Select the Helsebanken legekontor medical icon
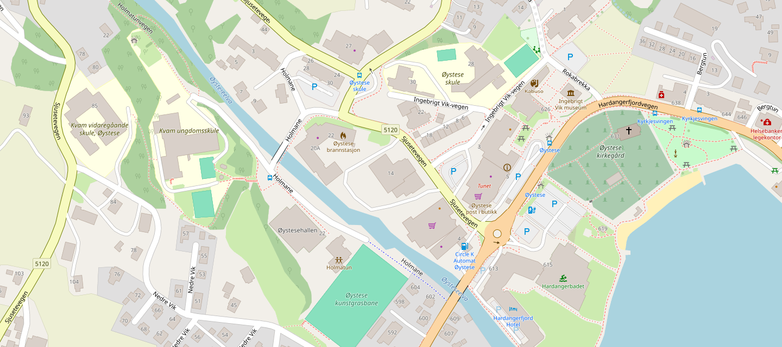 [x=767, y=122]
